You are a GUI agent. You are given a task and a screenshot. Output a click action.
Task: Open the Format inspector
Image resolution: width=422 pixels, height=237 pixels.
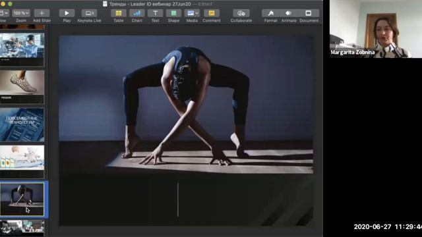tap(271, 13)
